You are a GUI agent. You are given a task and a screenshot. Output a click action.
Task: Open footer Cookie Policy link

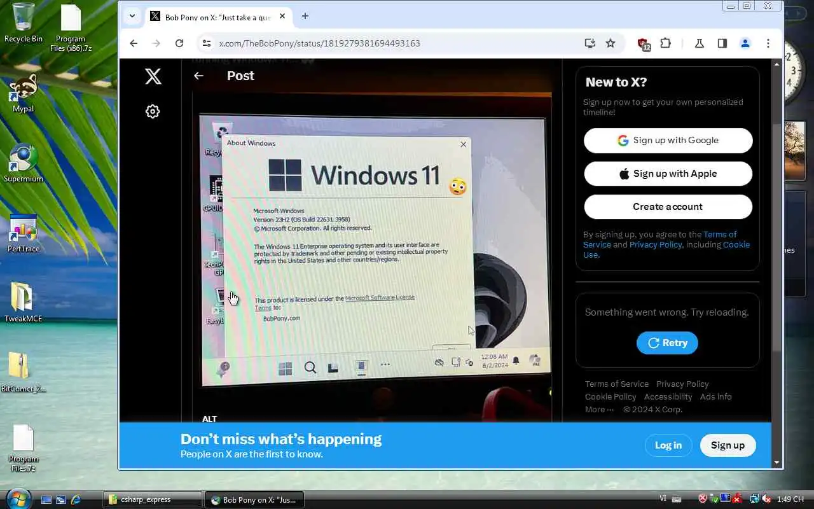pyautogui.click(x=610, y=396)
